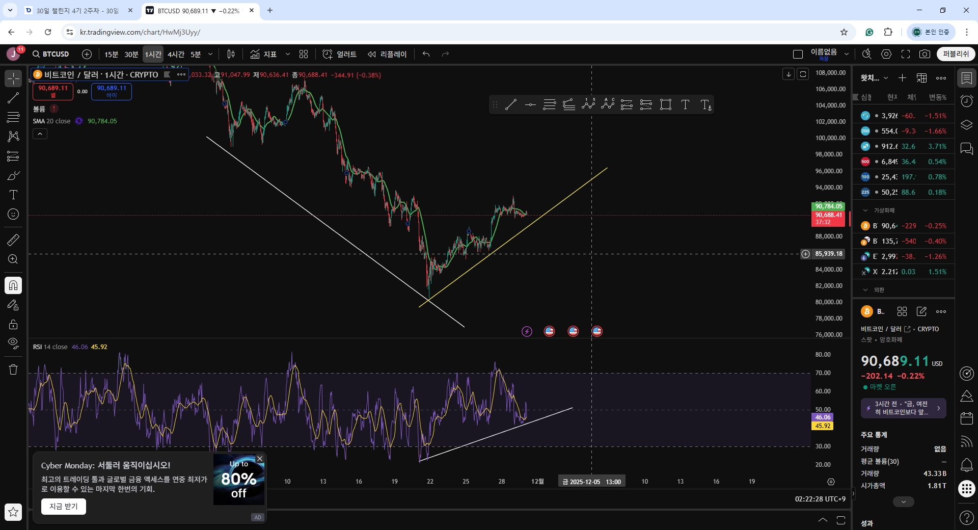The image size is (978, 530).
Task: Pick trend line in floating favorites toolbar
Action: (511, 105)
